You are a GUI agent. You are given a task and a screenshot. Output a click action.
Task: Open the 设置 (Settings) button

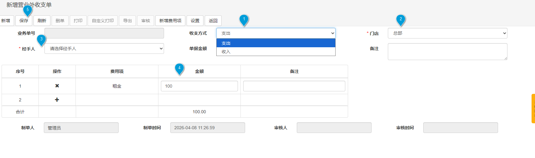tap(195, 21)
